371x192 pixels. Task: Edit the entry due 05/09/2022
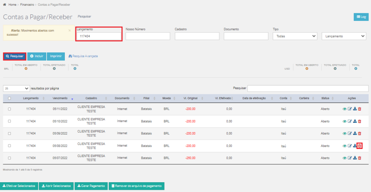coord(350,133)
